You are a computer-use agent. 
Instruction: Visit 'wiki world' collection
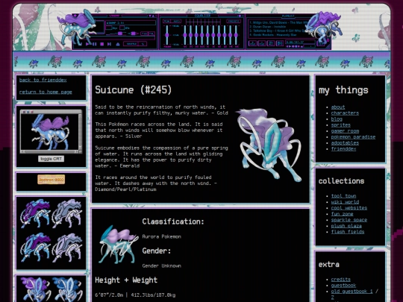point(345,202)
